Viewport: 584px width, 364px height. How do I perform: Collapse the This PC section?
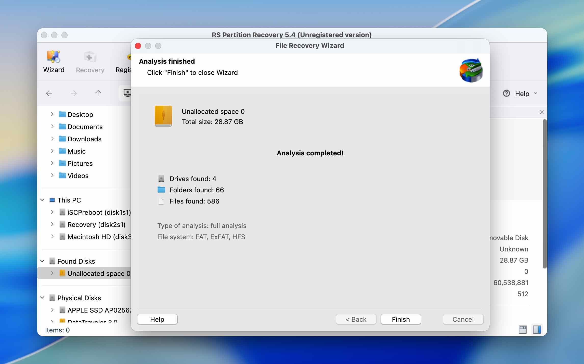pyautogui.click(x=42, y=200)
